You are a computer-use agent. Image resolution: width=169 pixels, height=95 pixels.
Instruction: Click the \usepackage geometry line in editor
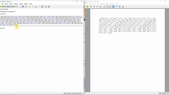coord(7,12)
